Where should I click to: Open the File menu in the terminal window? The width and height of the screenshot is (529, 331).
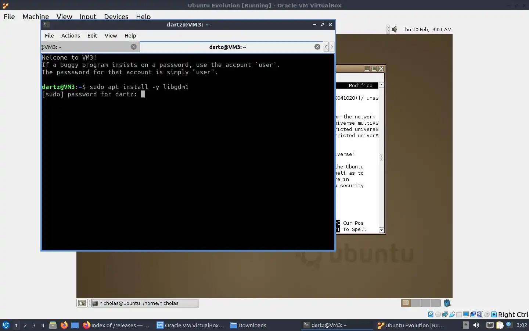tap(49, 36)
